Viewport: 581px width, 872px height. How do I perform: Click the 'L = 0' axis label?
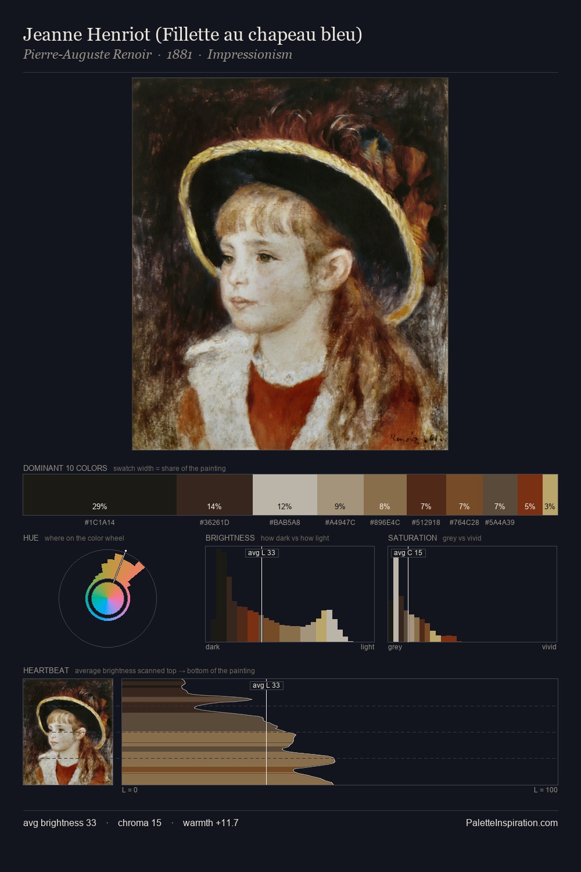point(130,790)
